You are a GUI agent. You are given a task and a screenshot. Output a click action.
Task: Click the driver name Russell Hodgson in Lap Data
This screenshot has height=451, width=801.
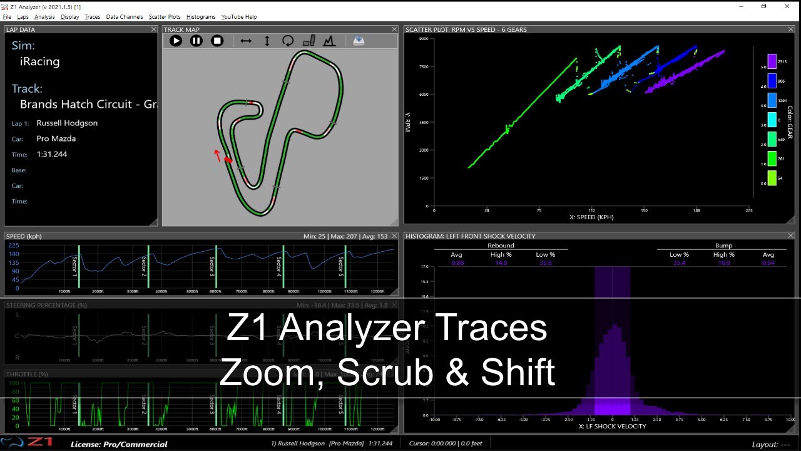pos(67,123)
